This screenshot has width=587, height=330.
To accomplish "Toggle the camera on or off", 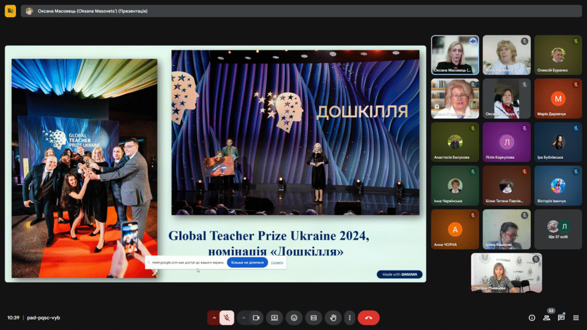I will tap(256, 317).
